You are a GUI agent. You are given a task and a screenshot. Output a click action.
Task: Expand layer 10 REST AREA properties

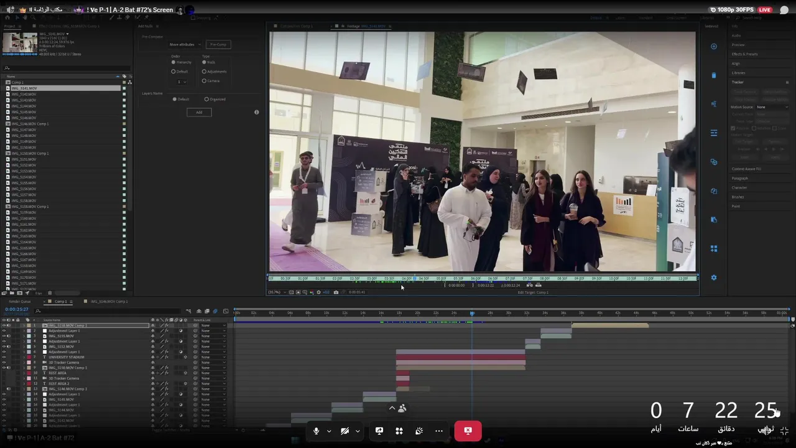[24, 373]
